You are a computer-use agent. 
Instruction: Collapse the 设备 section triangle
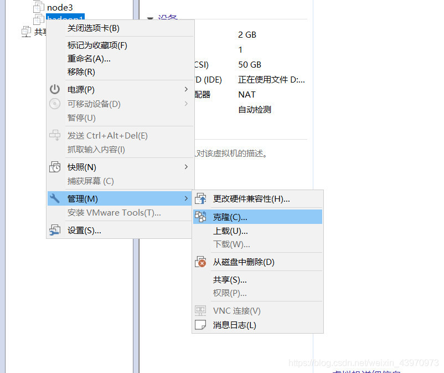[x=151, y=18]
